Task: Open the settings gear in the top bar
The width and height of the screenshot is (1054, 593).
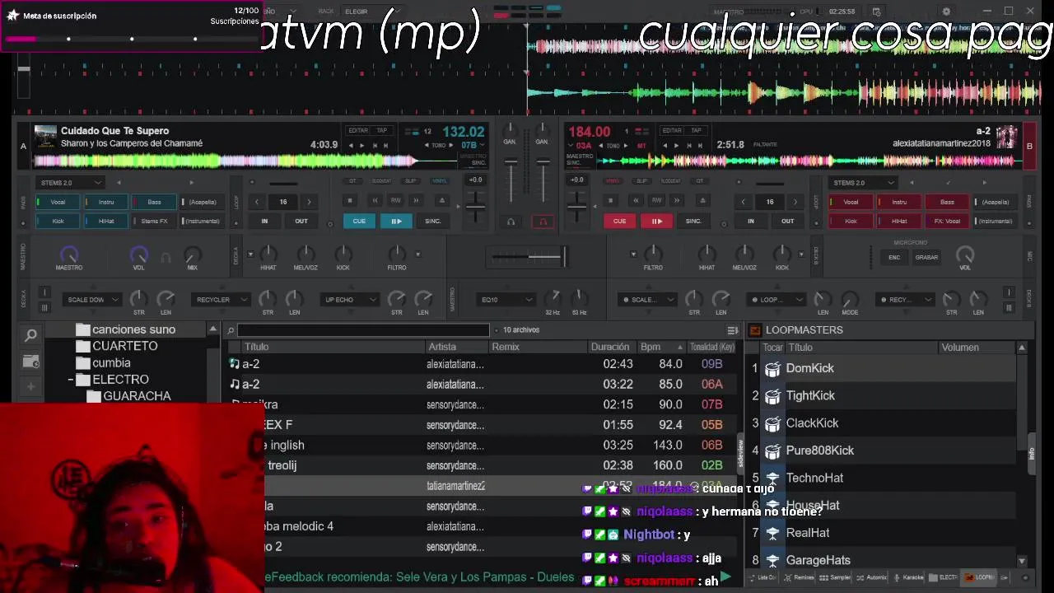Action: click(946, 11)
